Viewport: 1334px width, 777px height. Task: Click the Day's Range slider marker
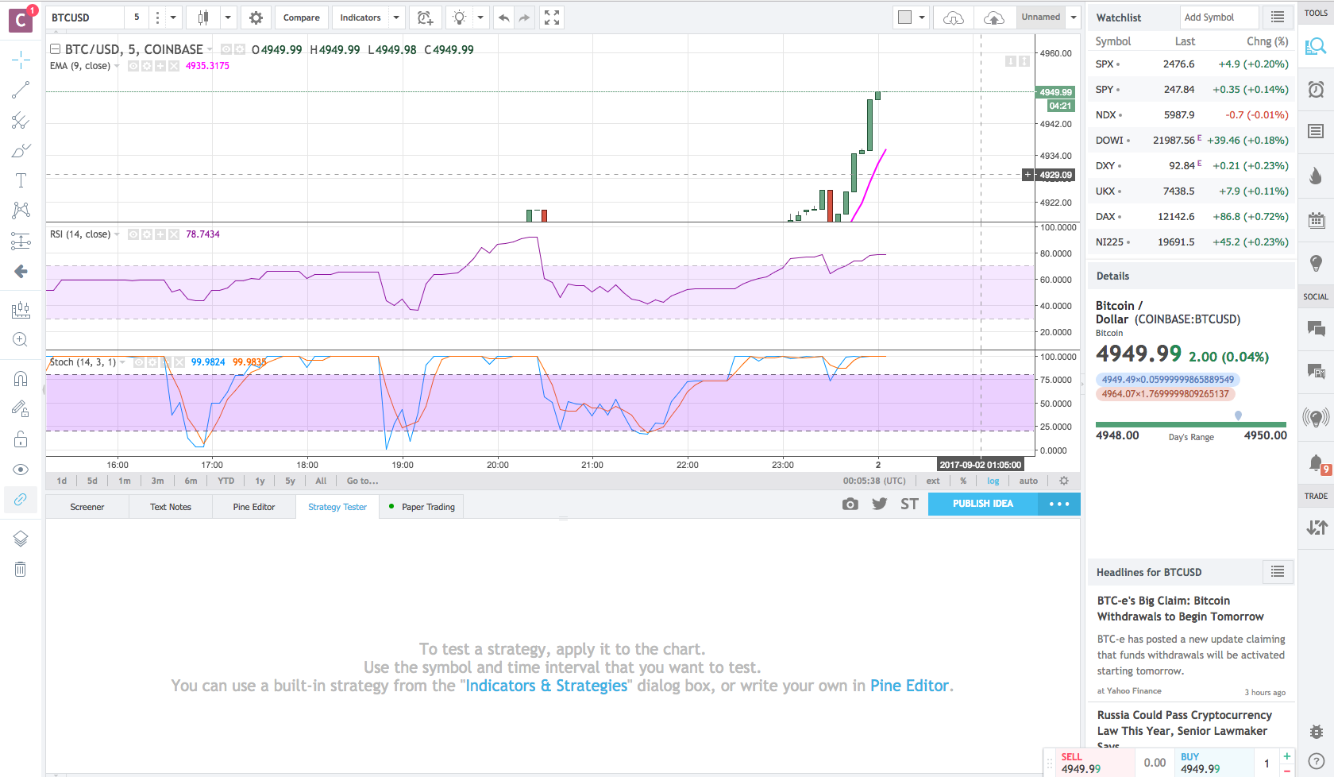(x=1238, y=416)
